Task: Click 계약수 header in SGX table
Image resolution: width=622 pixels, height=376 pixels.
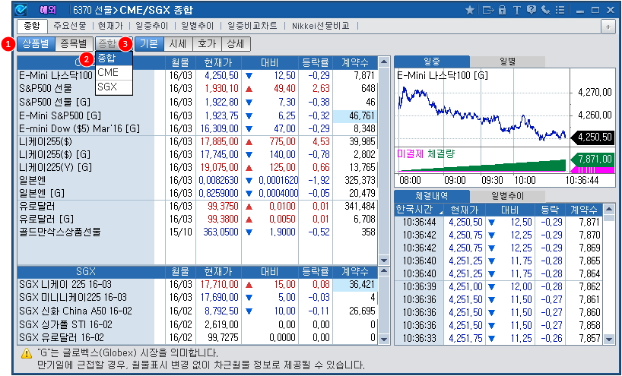Action: tap(355, 272)
